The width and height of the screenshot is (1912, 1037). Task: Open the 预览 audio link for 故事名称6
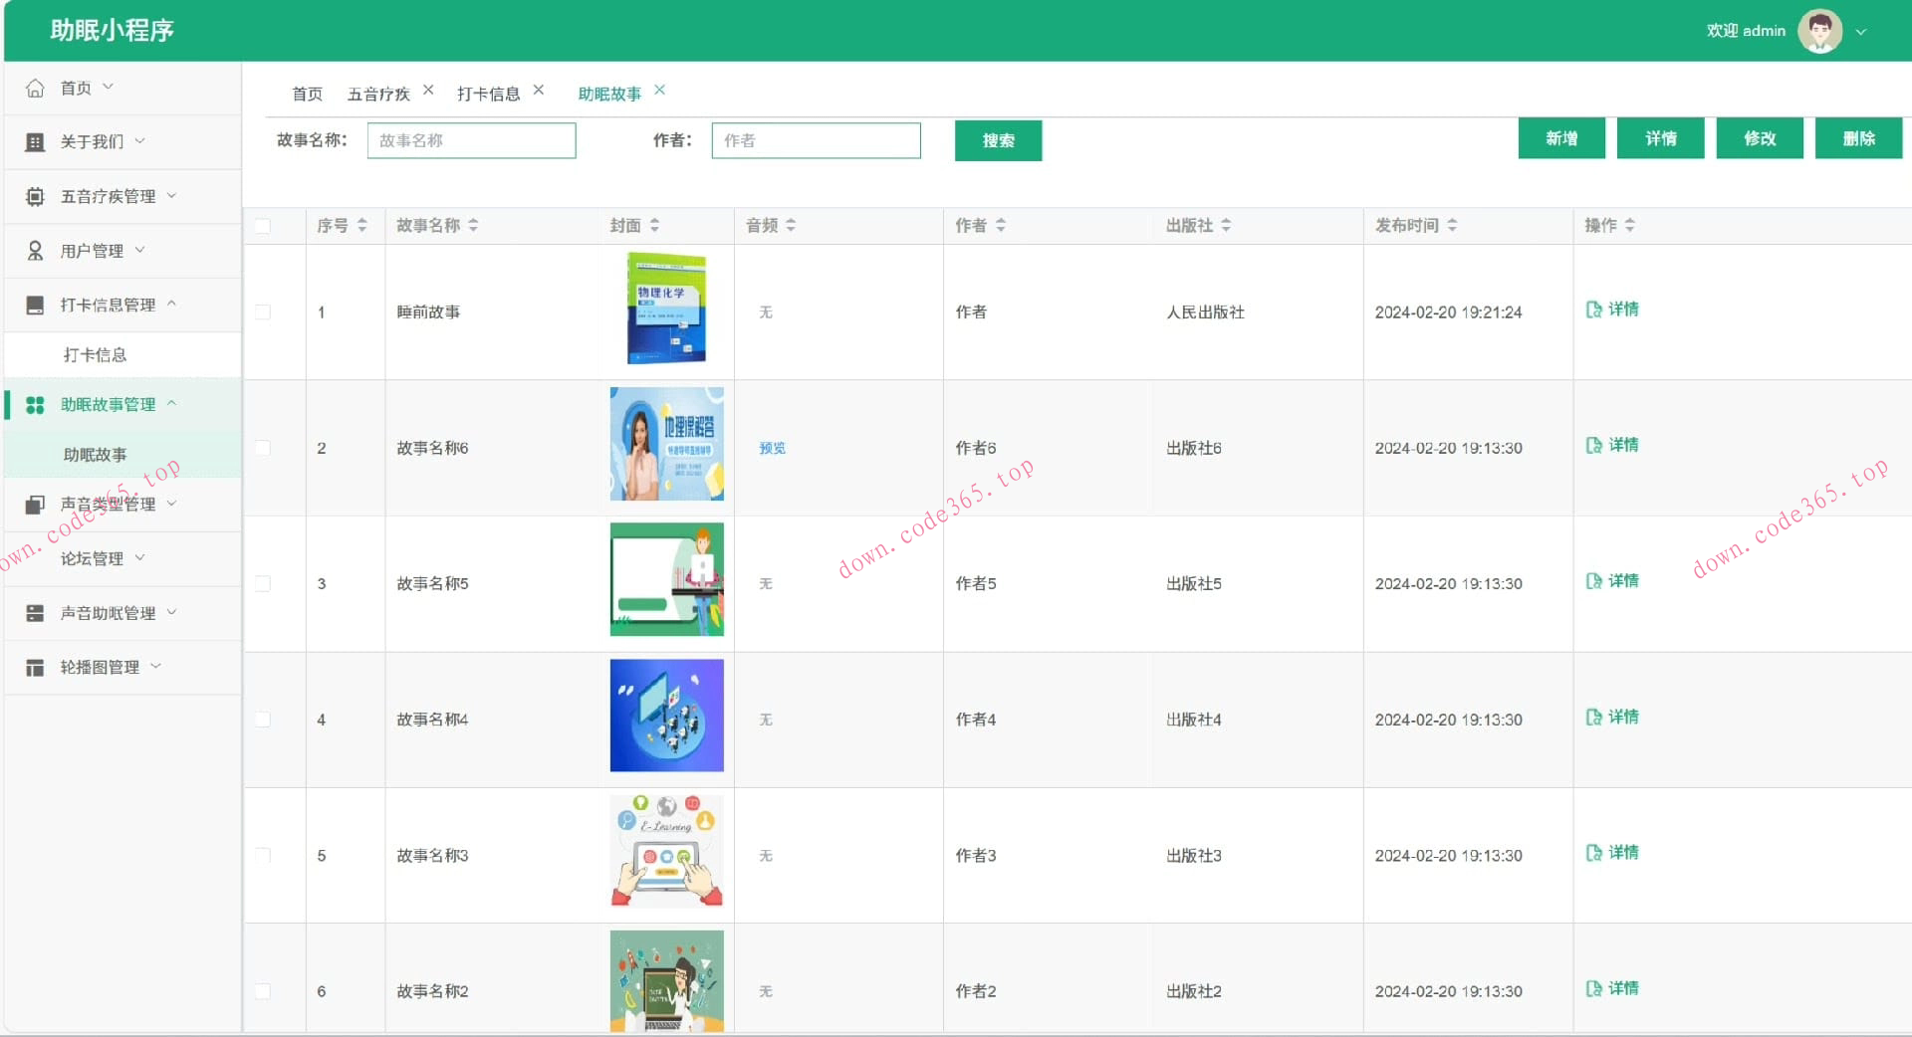pyautogui.click(x=773, y=448)
